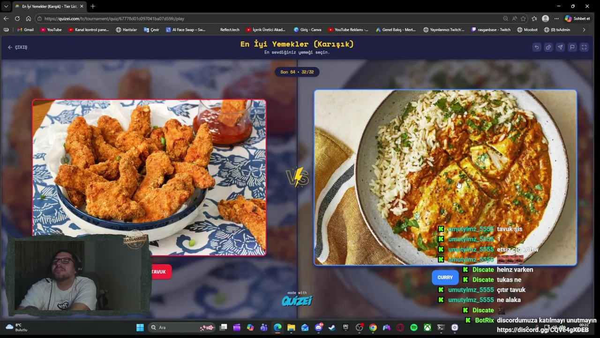Screen dimensions: 600x338
Task: Click the swap shapes icon in Quizei toolbar
Action: click(548, 47)
